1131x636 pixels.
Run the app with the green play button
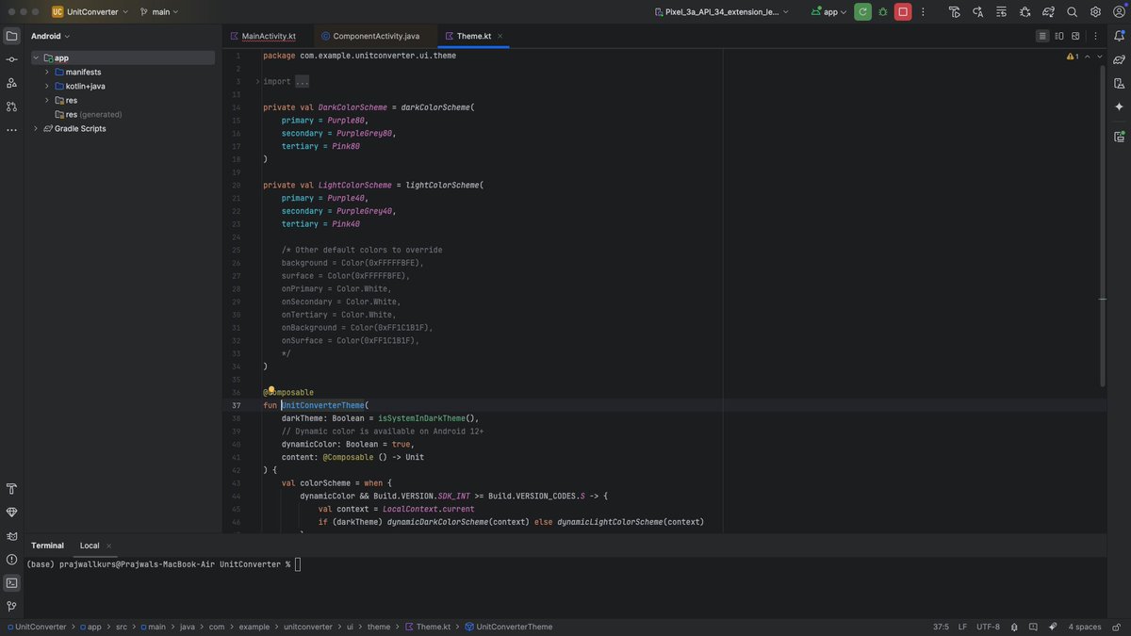(x=861, y=11)
